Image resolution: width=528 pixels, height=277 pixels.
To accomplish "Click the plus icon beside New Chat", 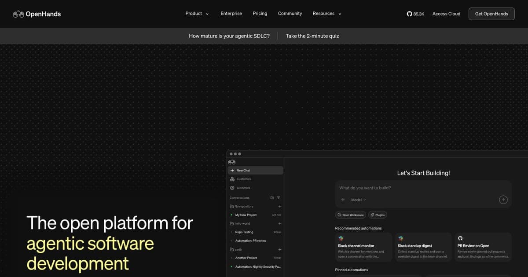I will point(232,170).
